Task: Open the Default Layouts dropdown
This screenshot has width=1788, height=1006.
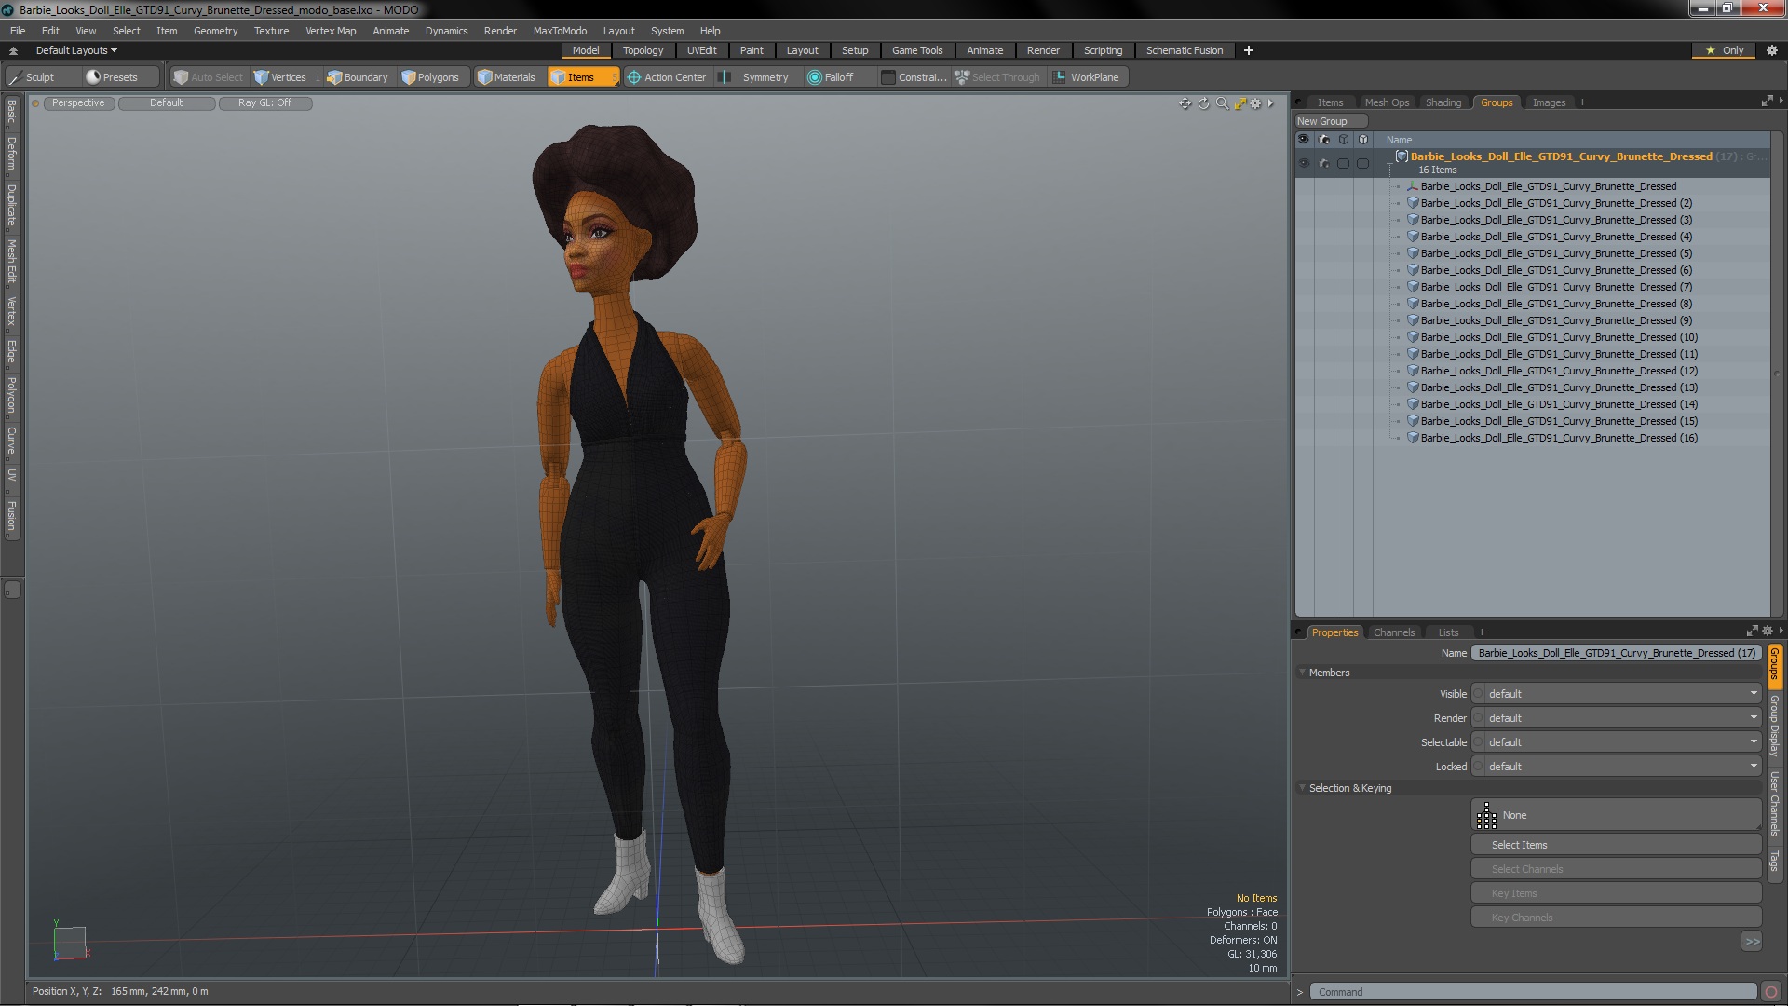Action: [76, 50]
